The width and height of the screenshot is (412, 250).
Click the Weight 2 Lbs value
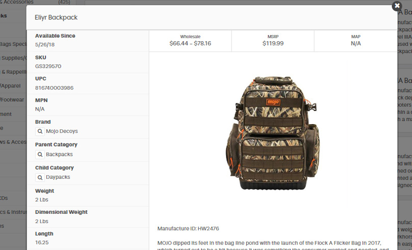coord(41,200)
